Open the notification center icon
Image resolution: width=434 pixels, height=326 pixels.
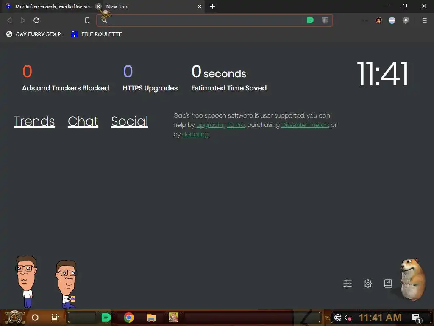[x=417, y=318]
